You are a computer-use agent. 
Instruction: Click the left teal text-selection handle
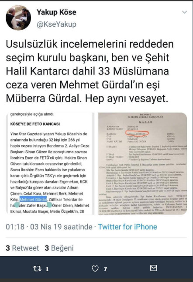point(17,205)
